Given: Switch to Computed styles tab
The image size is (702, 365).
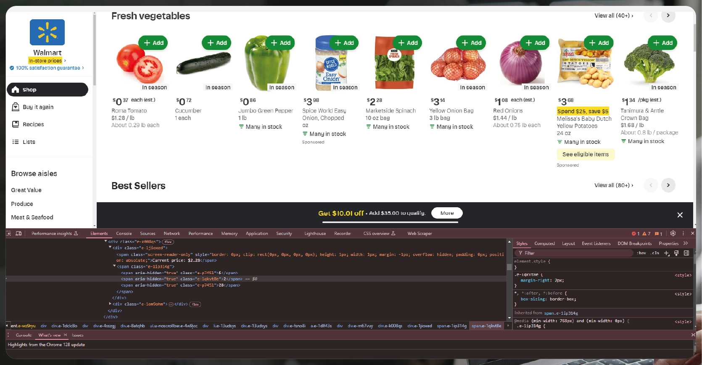Looking at the screenshot, I should tap(544, 243).
